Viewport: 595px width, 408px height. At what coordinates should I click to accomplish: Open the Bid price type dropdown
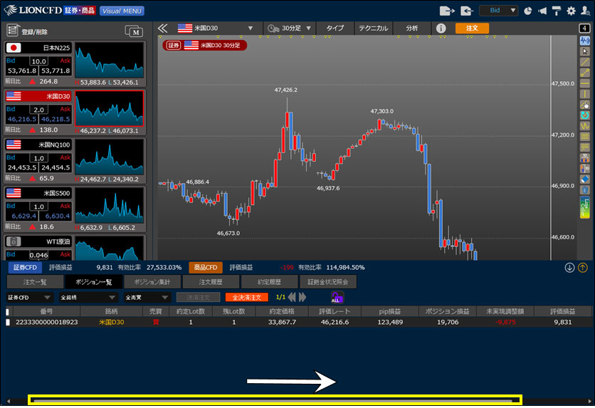pos(498,11)
